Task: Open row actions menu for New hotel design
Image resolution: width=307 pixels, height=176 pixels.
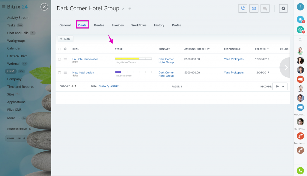Action: pos(65,73)
